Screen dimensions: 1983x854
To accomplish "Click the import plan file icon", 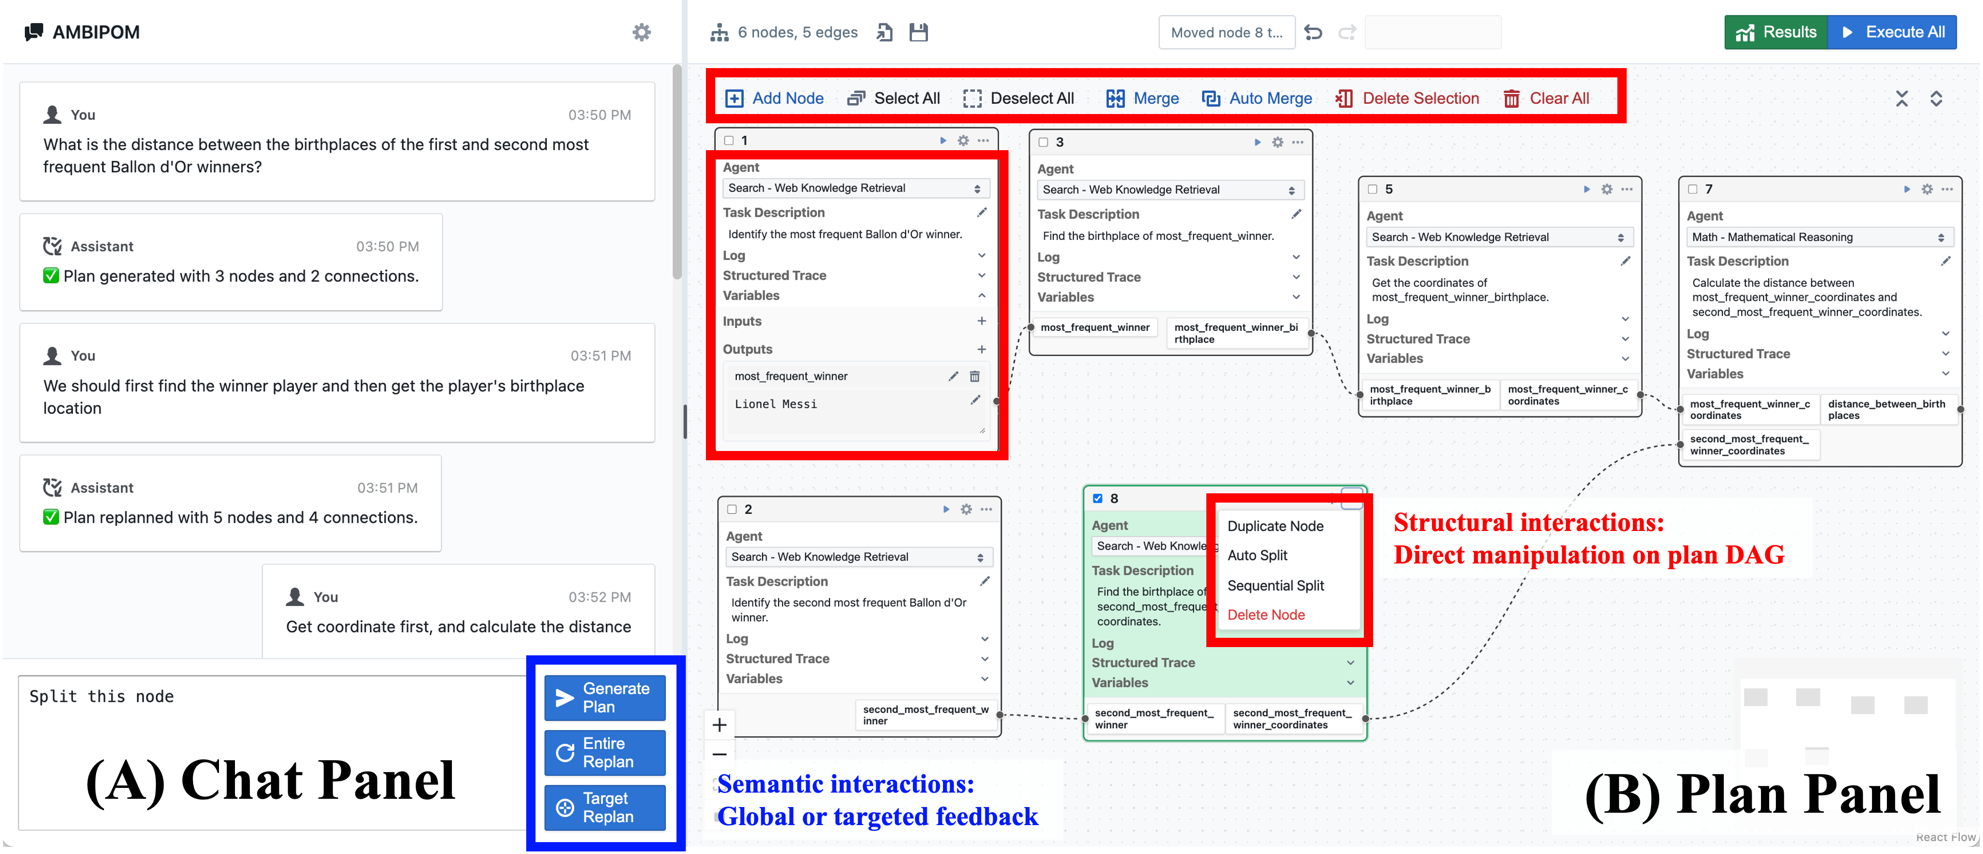I will tap(885, 33).
